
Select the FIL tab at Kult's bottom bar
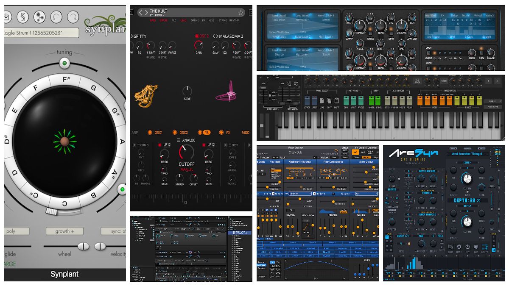click(x=206, y=133)
